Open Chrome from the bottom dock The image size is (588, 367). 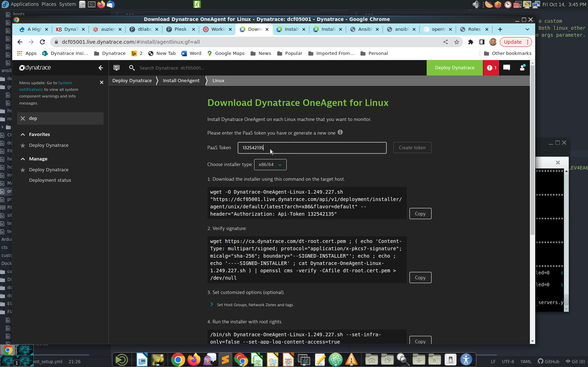[x=178, y=360]
